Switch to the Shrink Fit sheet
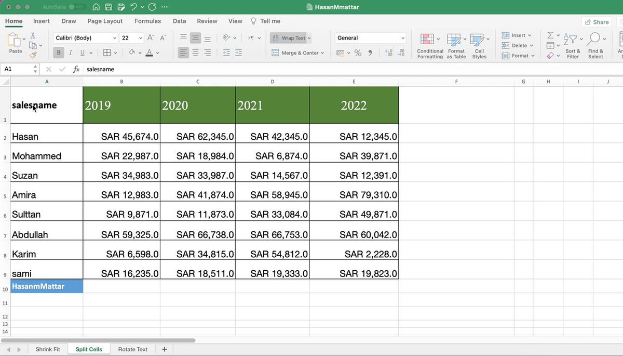 pyautogui.click(x=48, y=349)
